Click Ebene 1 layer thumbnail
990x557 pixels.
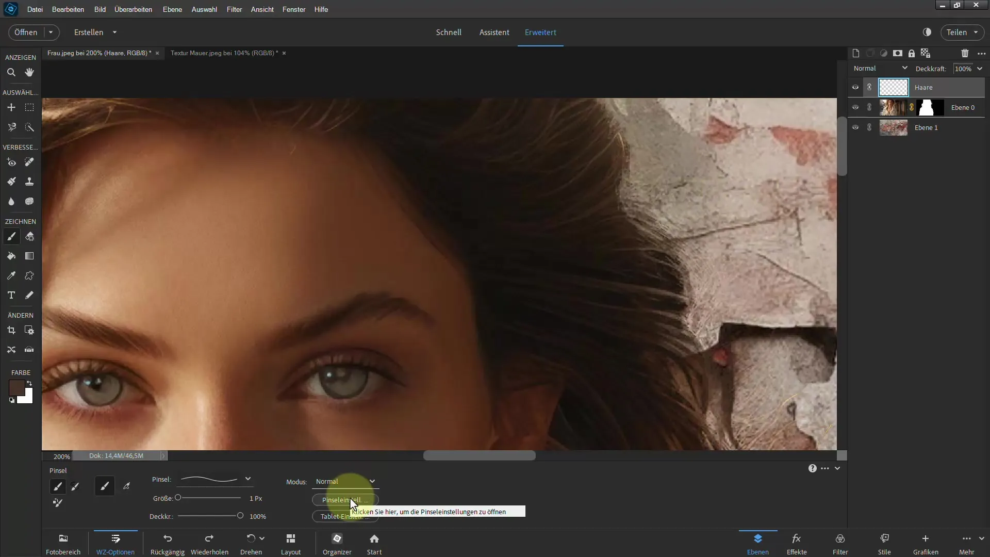coord(893,127)
